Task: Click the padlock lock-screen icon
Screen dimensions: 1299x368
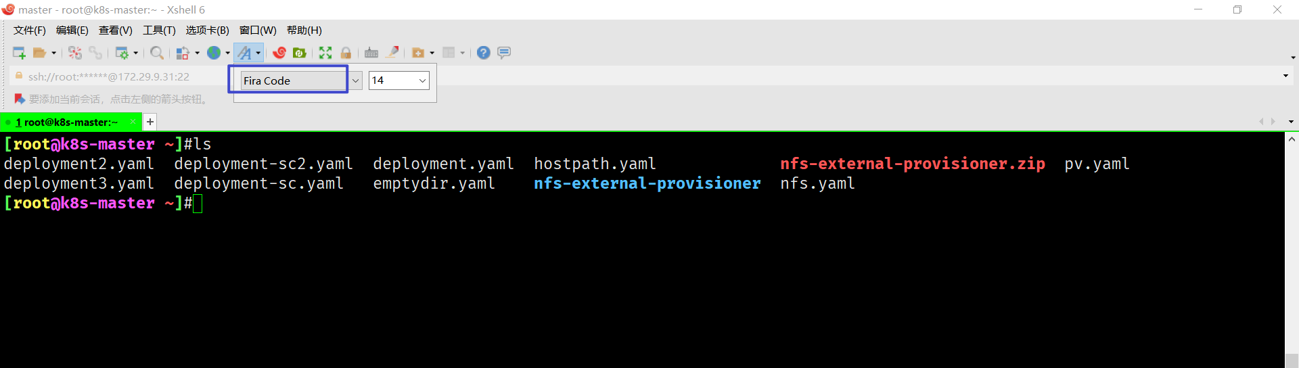Action: [x=346, y=53]
